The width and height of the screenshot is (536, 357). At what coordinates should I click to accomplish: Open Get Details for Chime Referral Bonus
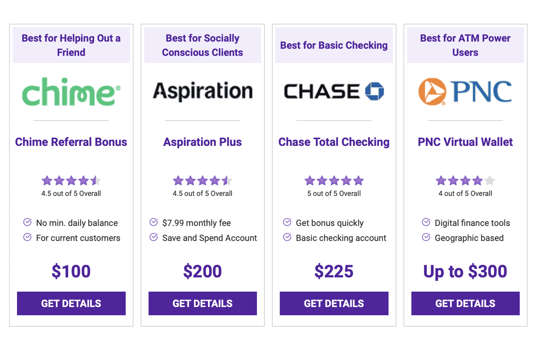point(71,303)
